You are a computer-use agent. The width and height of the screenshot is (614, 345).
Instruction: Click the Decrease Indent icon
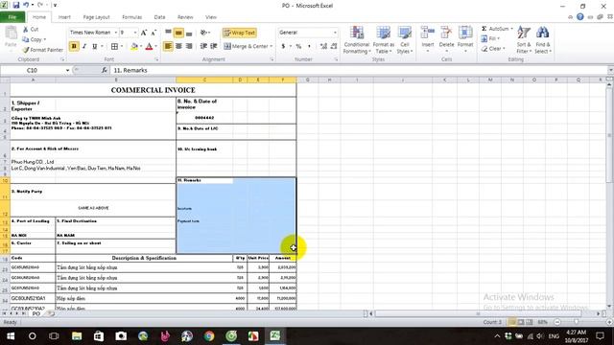coord(203,46)
